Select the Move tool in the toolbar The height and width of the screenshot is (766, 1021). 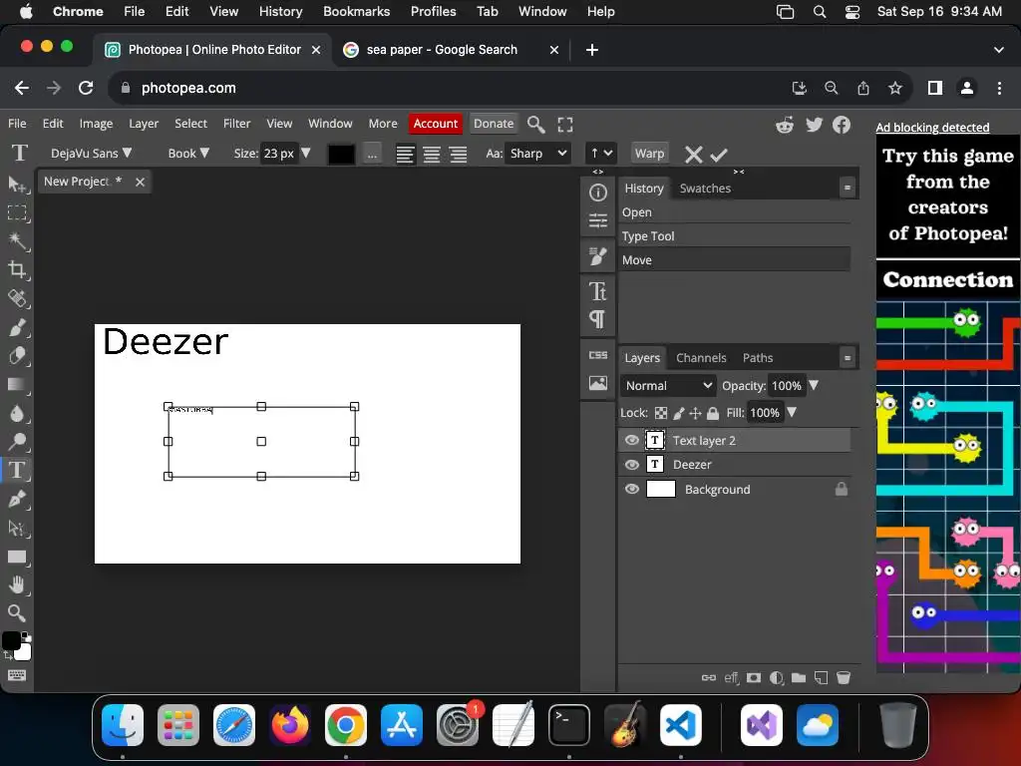point(17,185)
